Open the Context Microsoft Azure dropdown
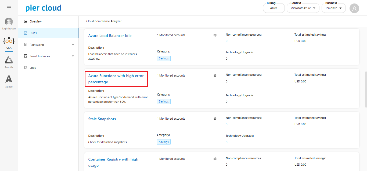The image size is (367, 171). pos(303,8)
